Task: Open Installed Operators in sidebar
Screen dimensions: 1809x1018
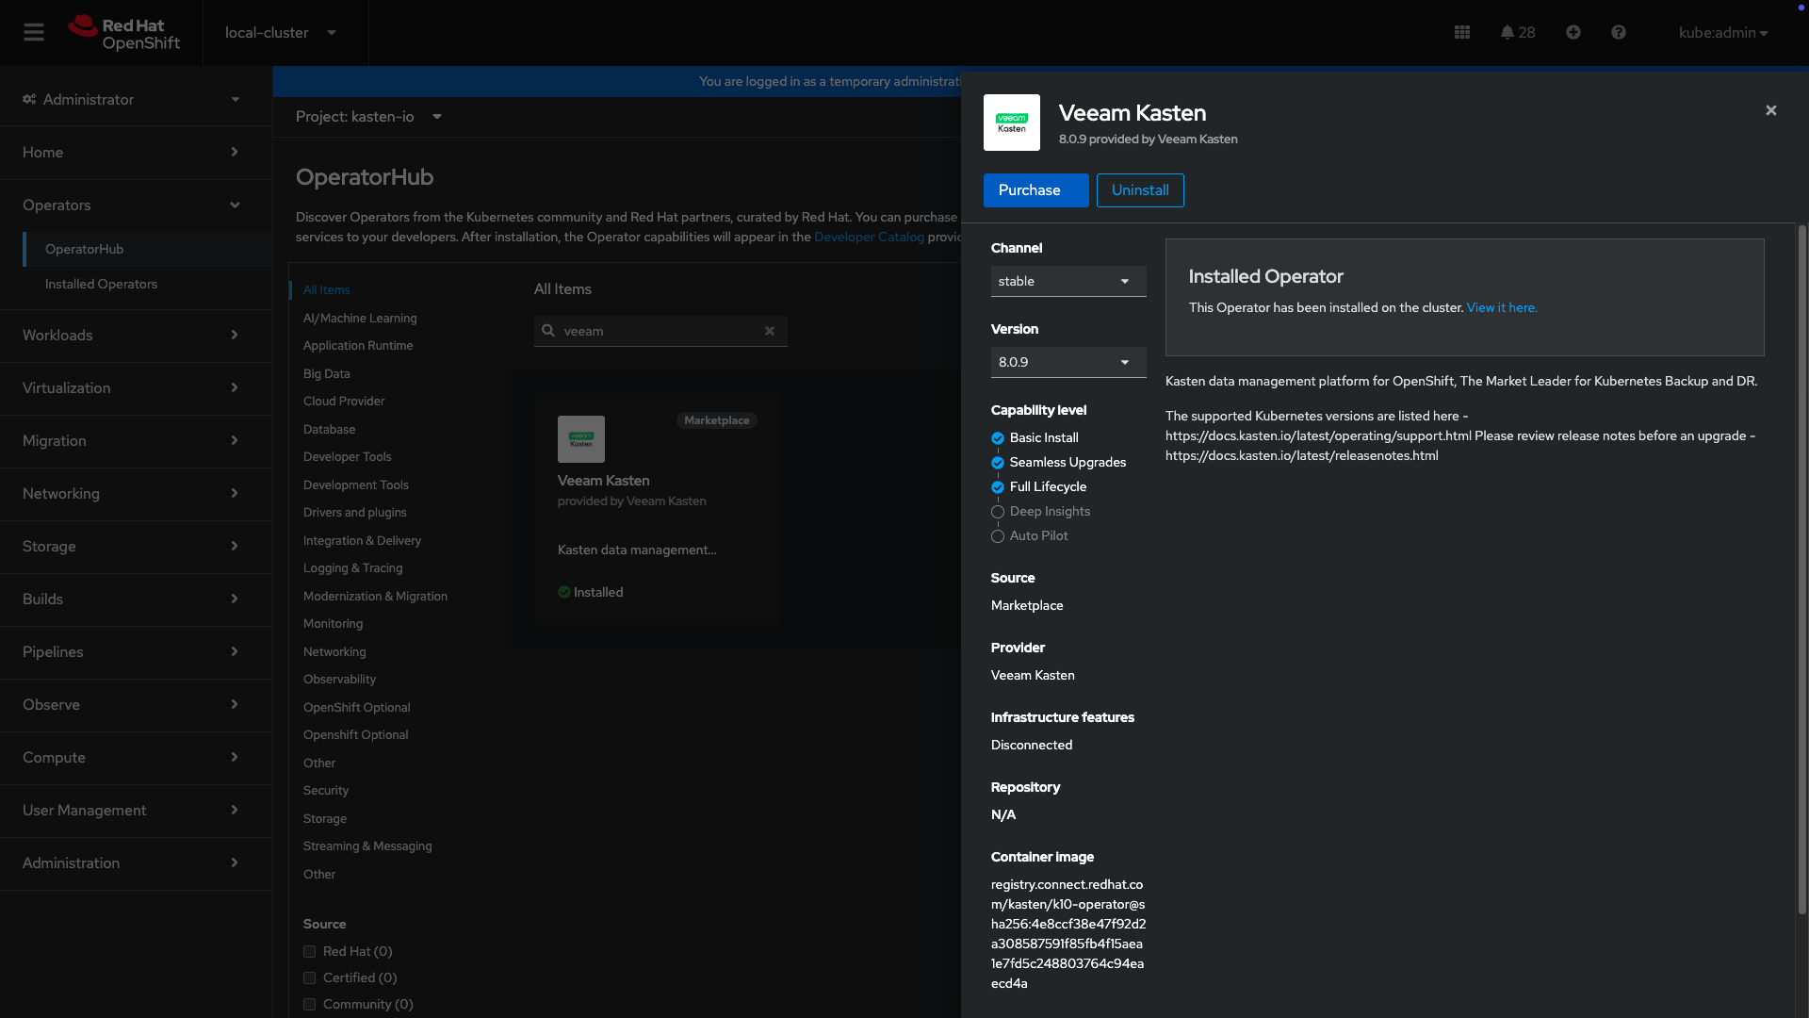Action: (101, 285)
